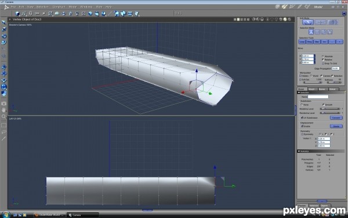This screenshot has height=218, width=348.
Task: Toggle the Symmetry checkbox
Action: pyautogui.click(x=302, y=134)
